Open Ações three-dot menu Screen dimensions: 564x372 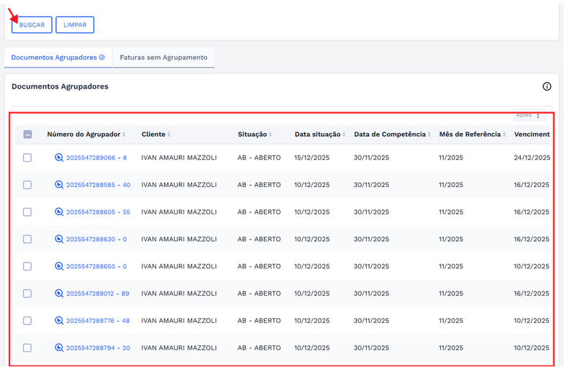538,115
